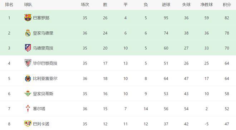Open team name 毕尔巴鄂竞技
236x130 pixels.
tap(45, 63)
